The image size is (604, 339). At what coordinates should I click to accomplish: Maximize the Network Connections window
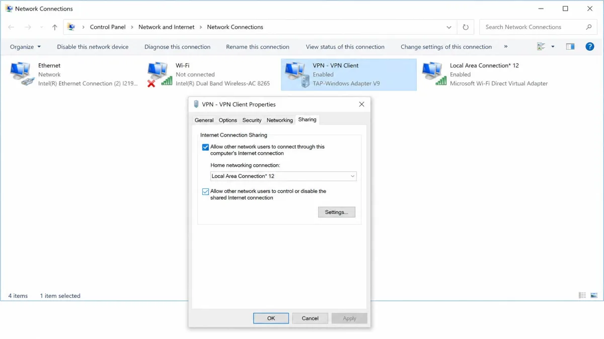click(565, 9)
